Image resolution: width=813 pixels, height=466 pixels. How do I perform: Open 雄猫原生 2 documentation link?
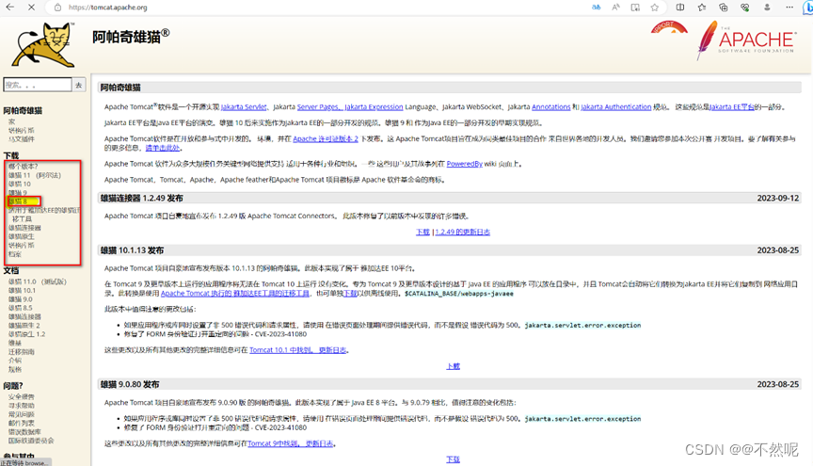(x=24, y=326)
